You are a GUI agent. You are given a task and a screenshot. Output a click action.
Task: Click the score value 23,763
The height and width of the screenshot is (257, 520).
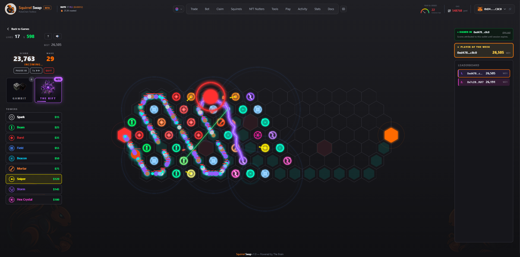pos(24,59)
